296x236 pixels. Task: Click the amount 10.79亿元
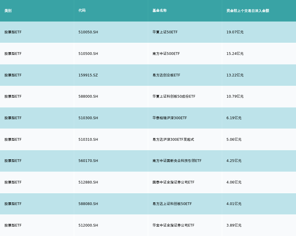point(235,96)
